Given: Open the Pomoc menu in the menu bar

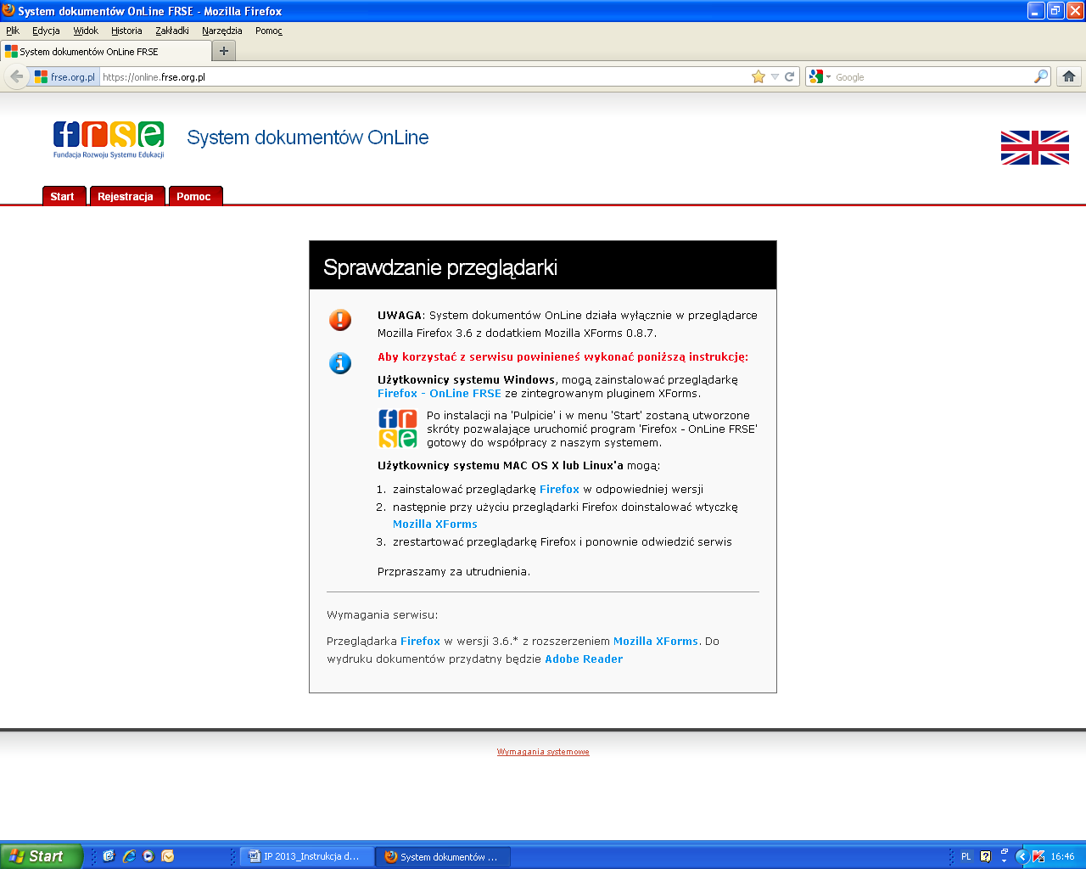Looking at the screenshot, I should click(x=269, y=31).
